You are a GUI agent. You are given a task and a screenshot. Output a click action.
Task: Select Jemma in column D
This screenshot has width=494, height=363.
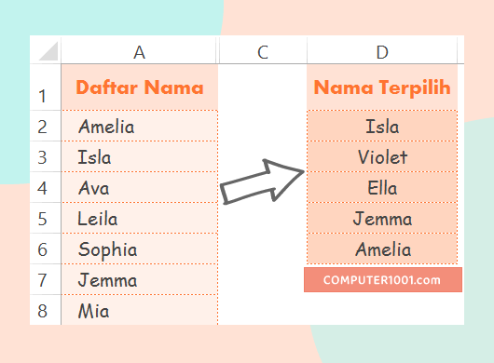382,219
